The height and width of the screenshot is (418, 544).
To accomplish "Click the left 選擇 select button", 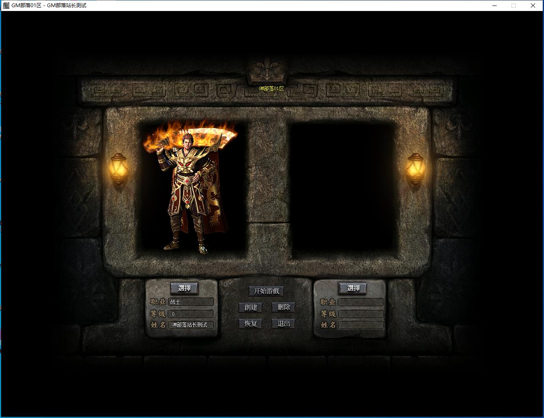I will coord(184,288).
